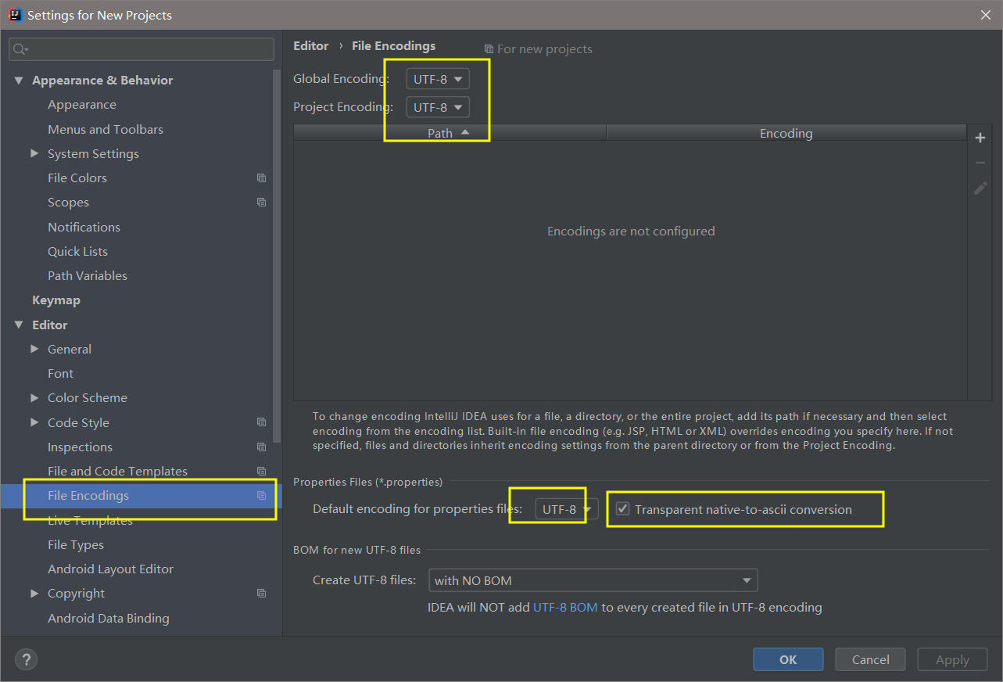This screenshot has width=1003, height=682.
Task: Click the Encoding column header
Action: point(786,133)
